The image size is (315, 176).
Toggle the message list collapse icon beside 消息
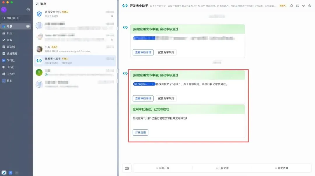pyautogui.click(x=37, y=4)
